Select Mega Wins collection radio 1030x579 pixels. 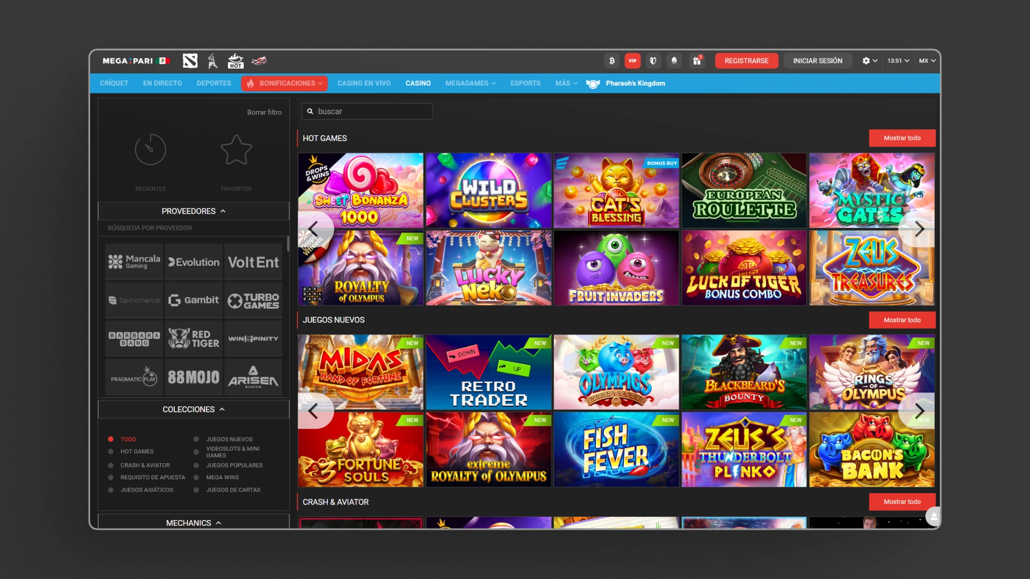click(196, 477)
